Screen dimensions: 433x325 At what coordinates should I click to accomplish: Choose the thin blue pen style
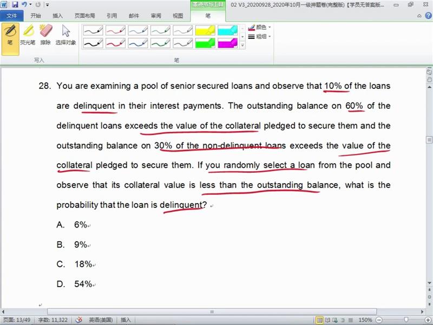coord(138,30)
